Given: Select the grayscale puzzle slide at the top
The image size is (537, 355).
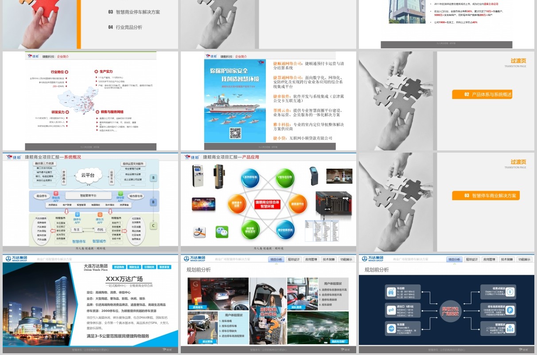Looking at the screenshot, I should coord(268,24).
